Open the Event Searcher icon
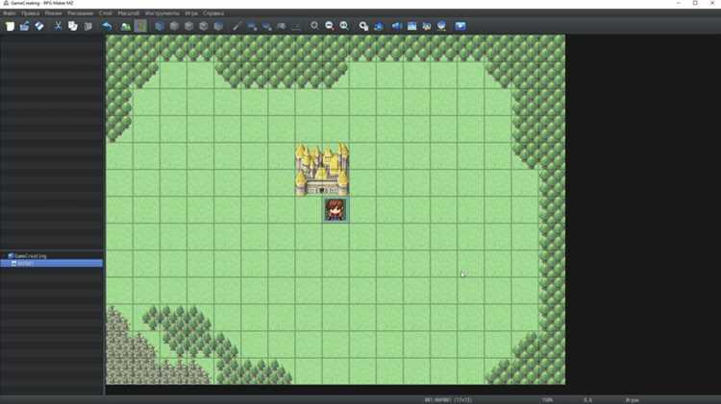The width and height of the screenshot is (721, 404). coord(411,26)
